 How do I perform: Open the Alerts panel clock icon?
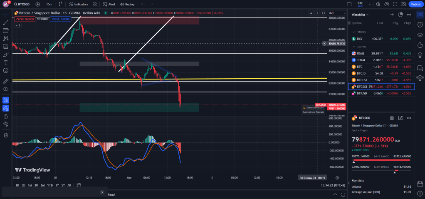pyautogui.click(x=420, y=25)
